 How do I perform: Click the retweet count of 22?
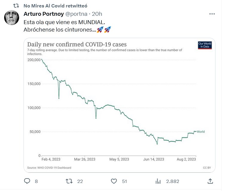click(x=80, y=181)
